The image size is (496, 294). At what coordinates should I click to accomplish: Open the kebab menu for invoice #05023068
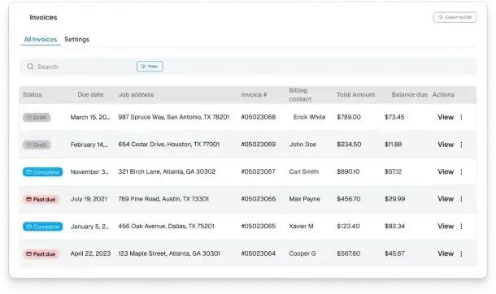coord(461,117)
